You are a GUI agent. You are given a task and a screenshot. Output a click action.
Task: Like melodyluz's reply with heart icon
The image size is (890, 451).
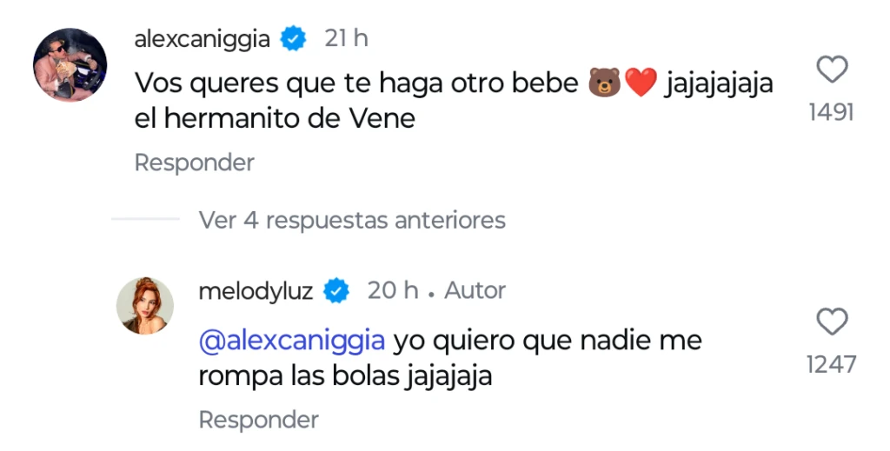(832, 322)
